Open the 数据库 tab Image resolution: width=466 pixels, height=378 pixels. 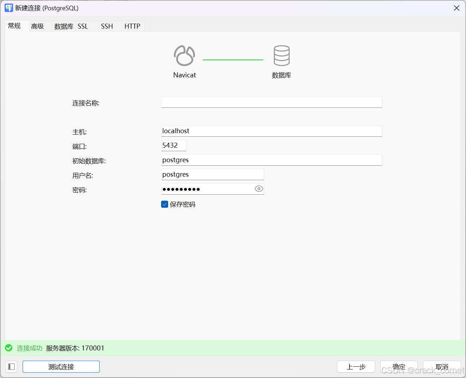[64, 26]
